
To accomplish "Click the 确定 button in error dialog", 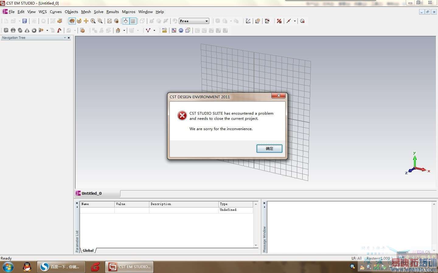I will coord(269,148).
